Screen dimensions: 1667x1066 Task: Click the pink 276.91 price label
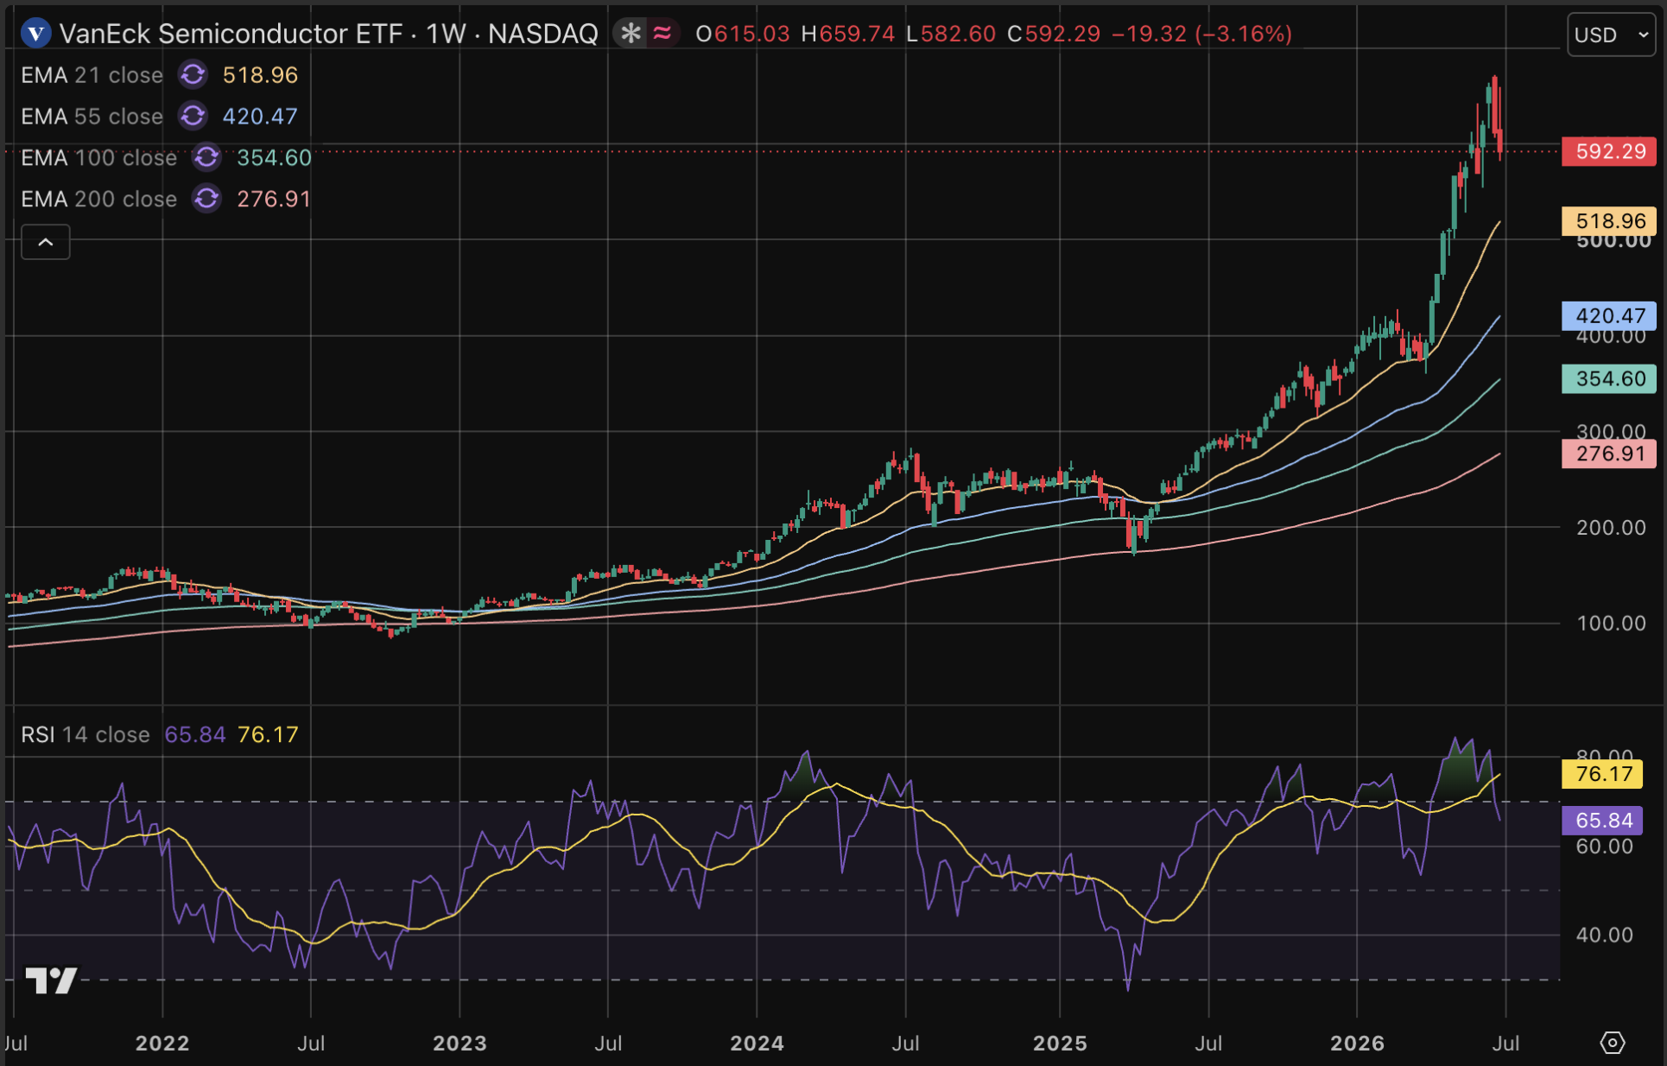(1609, 454)
